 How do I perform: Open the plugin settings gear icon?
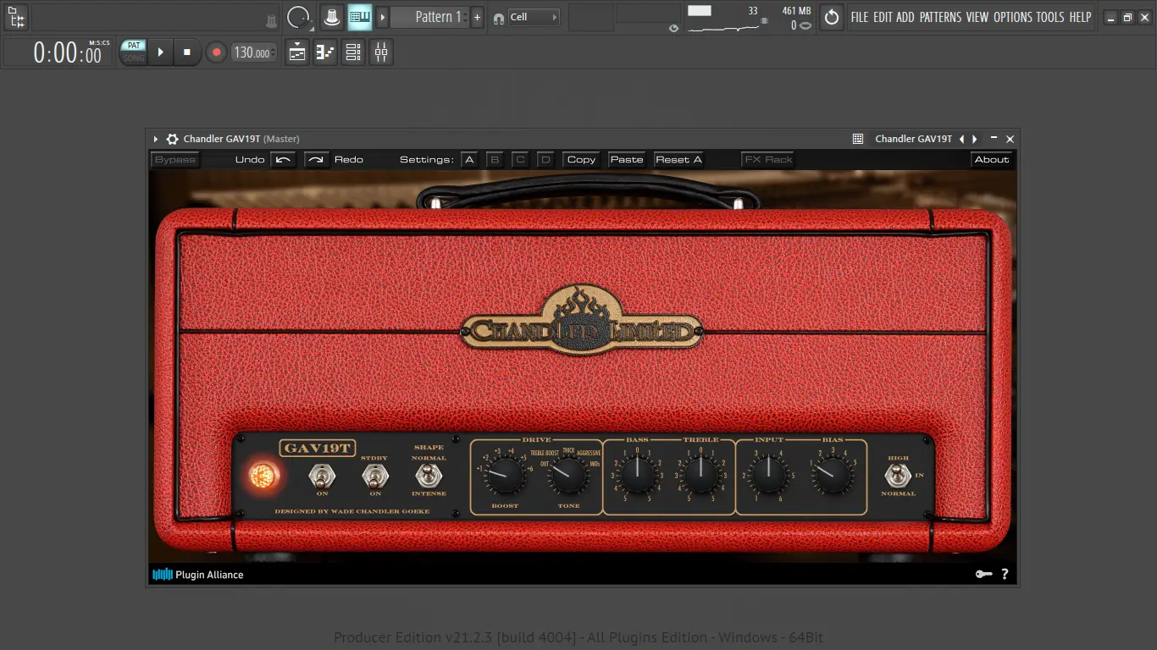click(x=173, y=139)
